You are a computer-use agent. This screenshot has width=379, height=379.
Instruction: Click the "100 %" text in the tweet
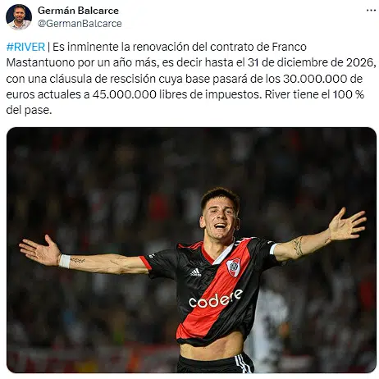(349, 94)
